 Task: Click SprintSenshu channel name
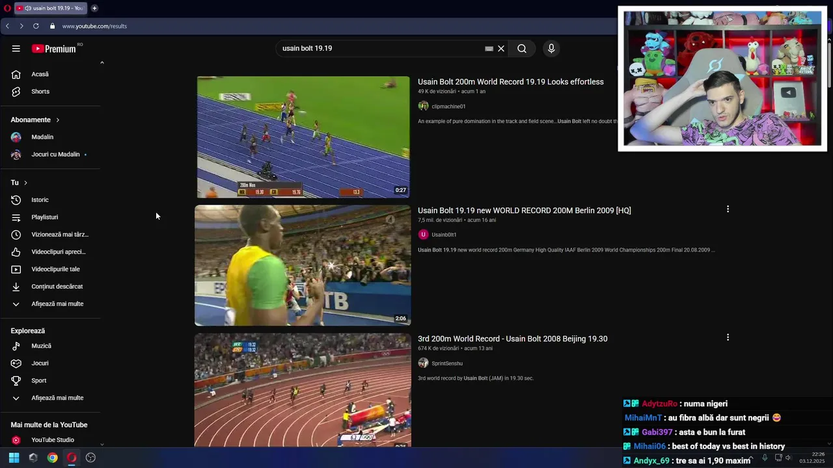click(x=447, y=363)
